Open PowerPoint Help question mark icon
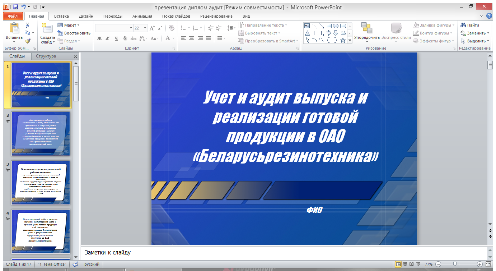The width and height of the screenshot is (496, 271). point(489,16)
